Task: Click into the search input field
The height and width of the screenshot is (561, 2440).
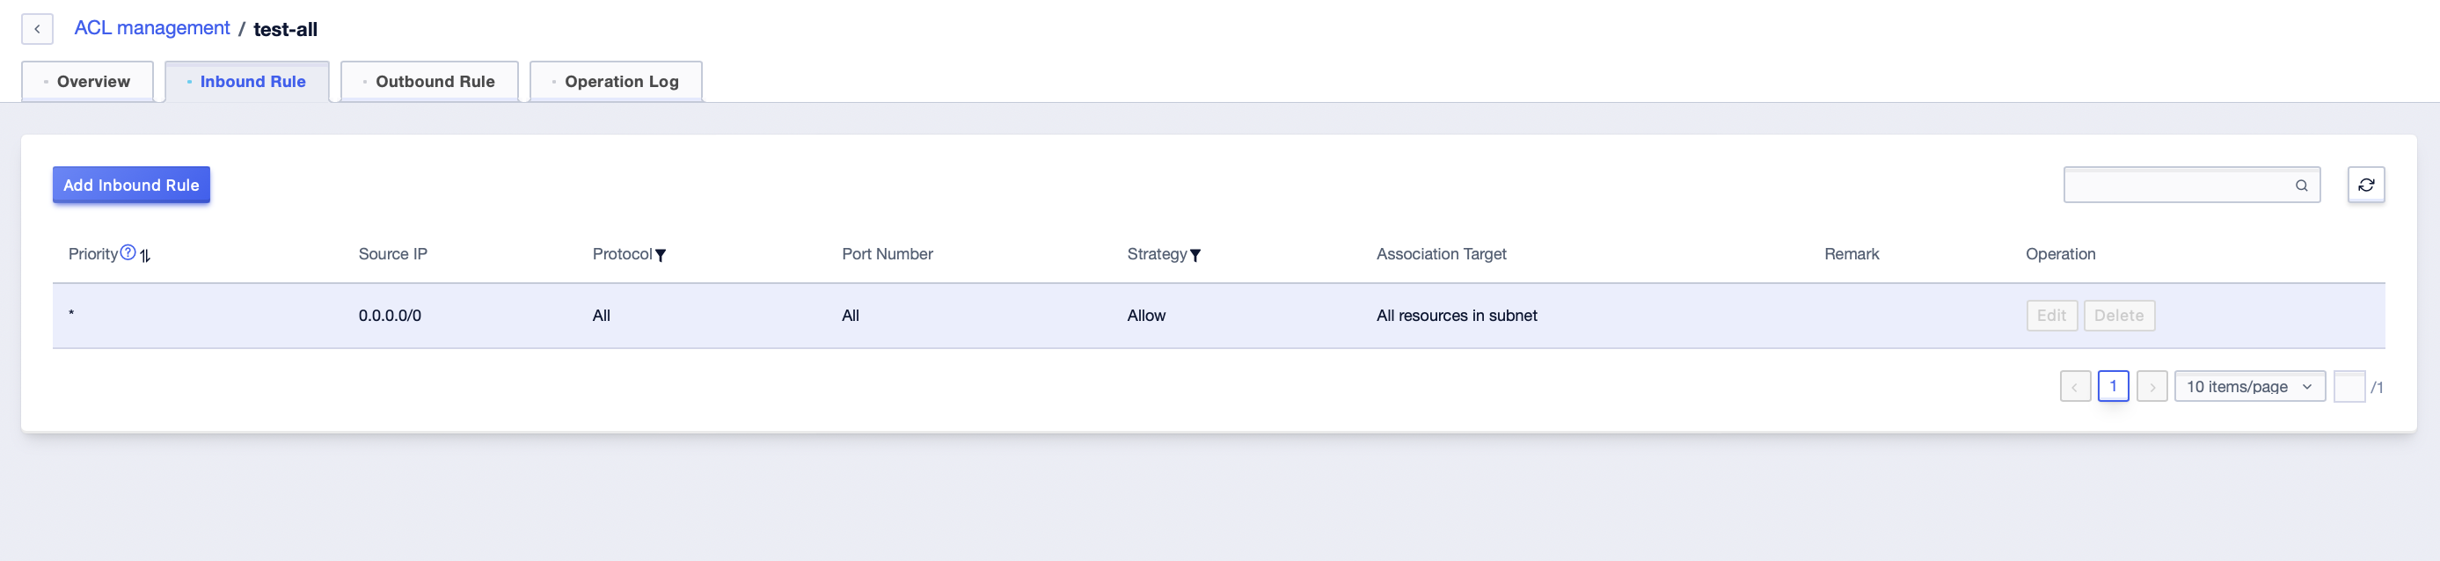Action: pos(2177,185)
